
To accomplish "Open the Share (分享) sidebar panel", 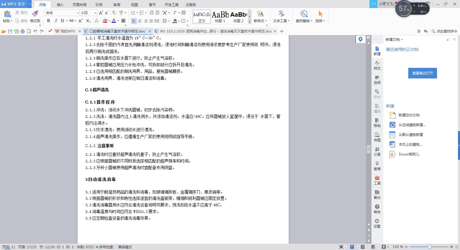I will 377,151.
